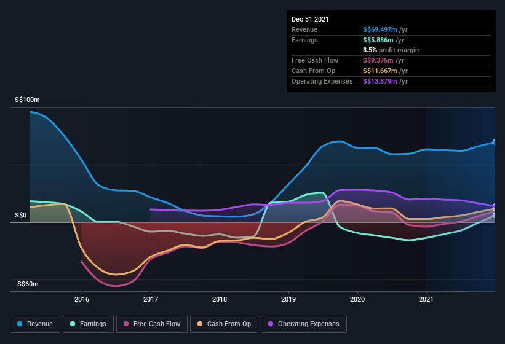Toggle the Revenue series legend button
This screenshot has width=505, height=344.
click(35, 324)
